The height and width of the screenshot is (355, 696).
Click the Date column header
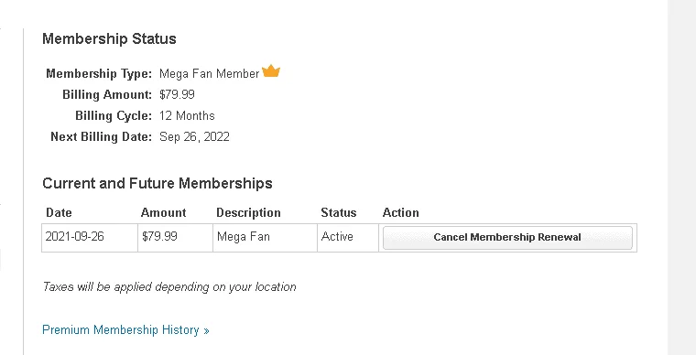coord(59,213)
